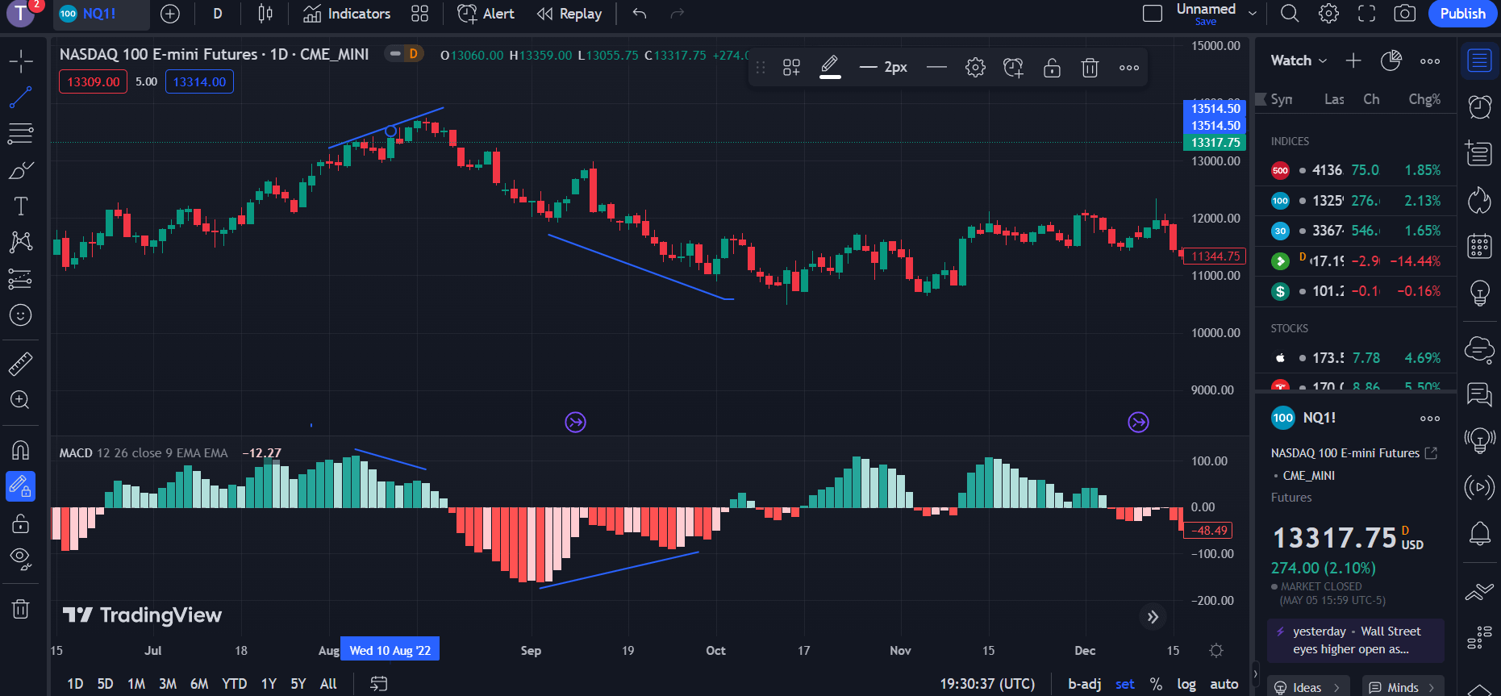Open the Alerts clock panel in right sidebar
The width and height of the screenshot is (1501, 696).
click(x=1480, y=106)
